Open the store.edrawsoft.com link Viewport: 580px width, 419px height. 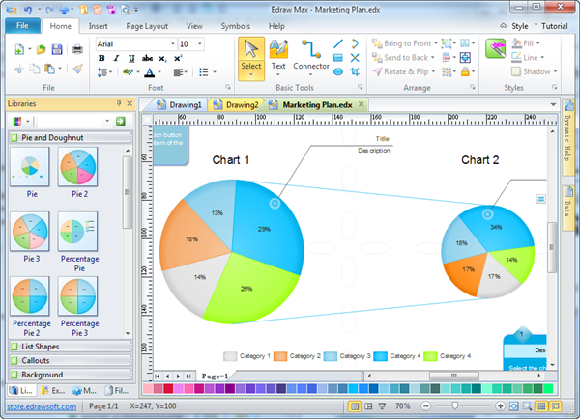[42, 406]
